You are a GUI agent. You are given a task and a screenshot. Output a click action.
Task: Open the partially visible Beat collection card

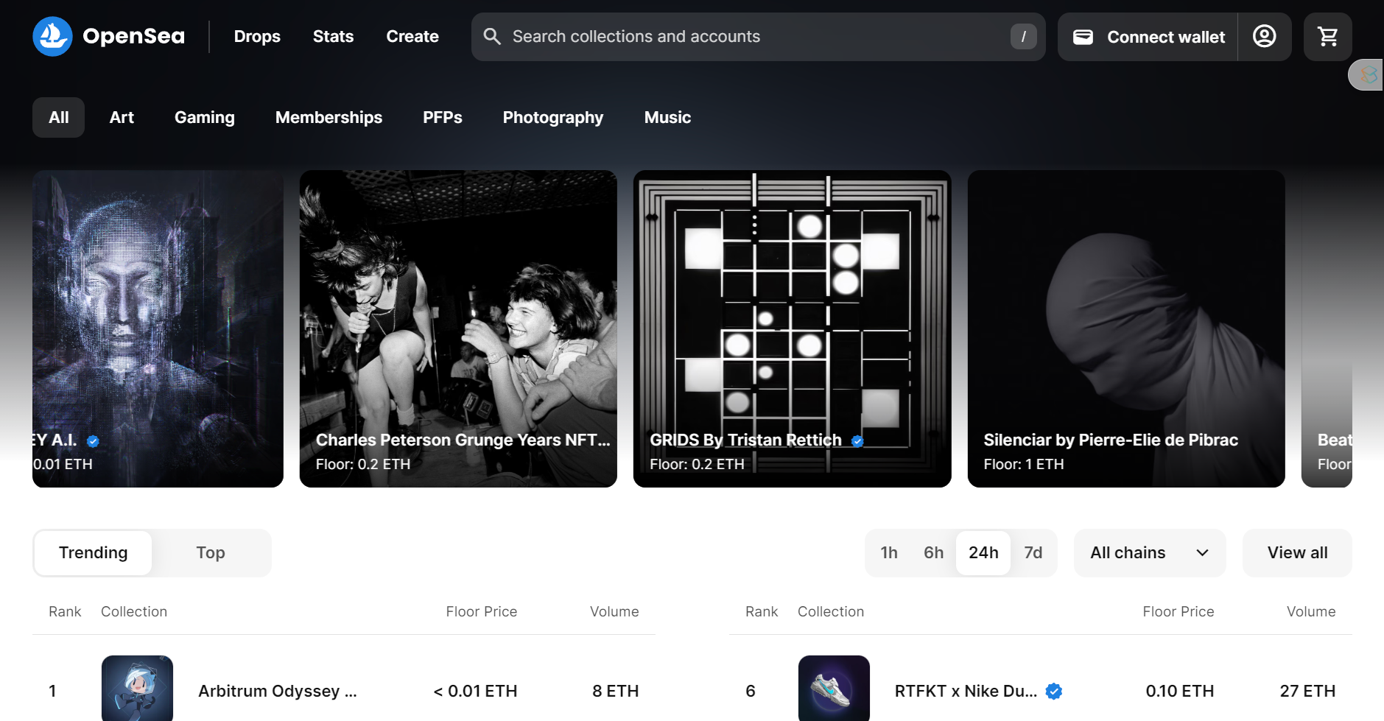click(x=1327, y=328)
